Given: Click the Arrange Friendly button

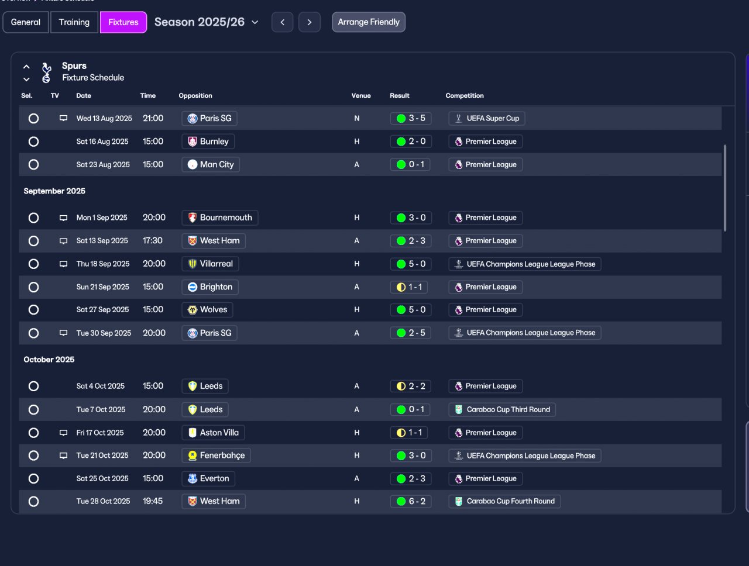Looking at the screenshot, I should click(369, 22).
